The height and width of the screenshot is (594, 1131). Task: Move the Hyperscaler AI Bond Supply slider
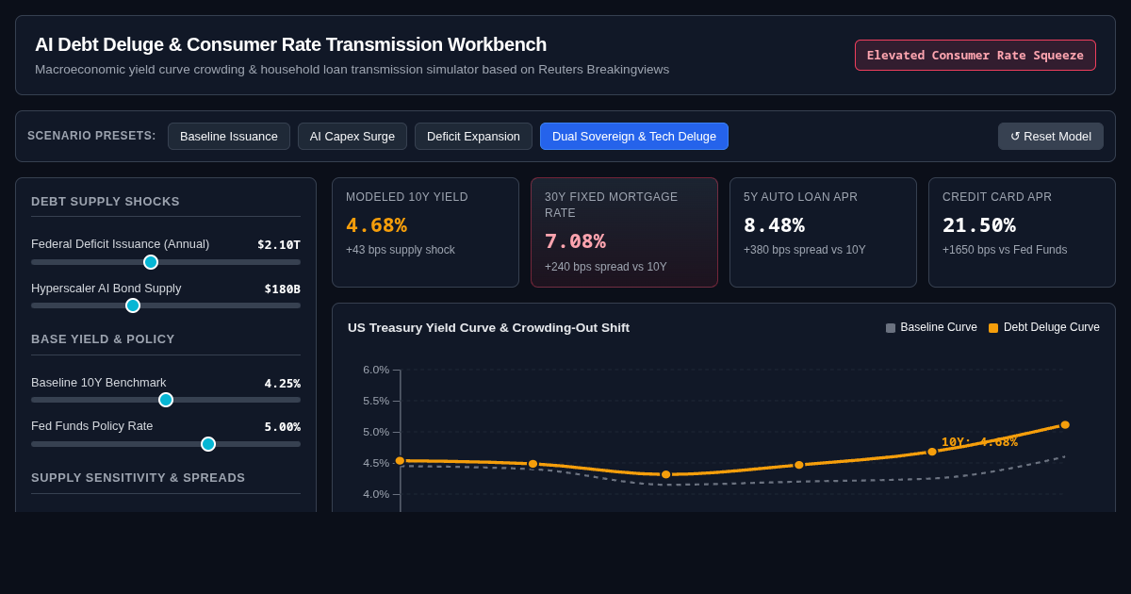tap(133, 305)
